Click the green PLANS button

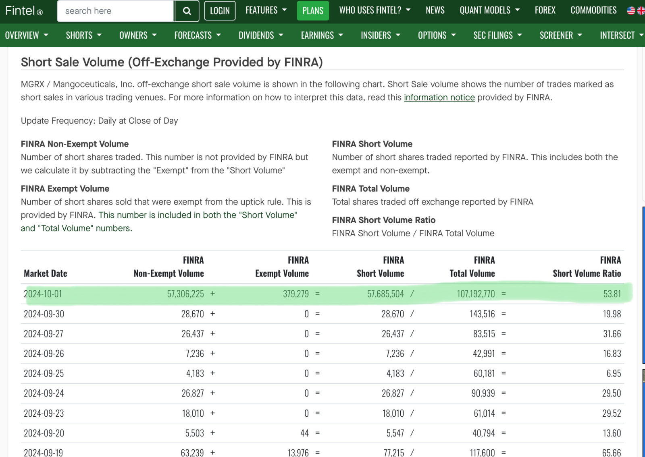(313, 11)
